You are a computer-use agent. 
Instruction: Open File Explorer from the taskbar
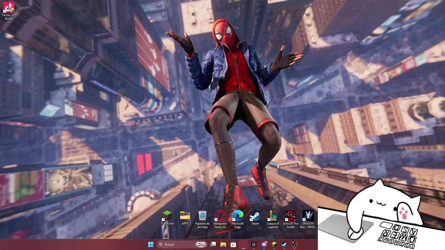[223, 244]
